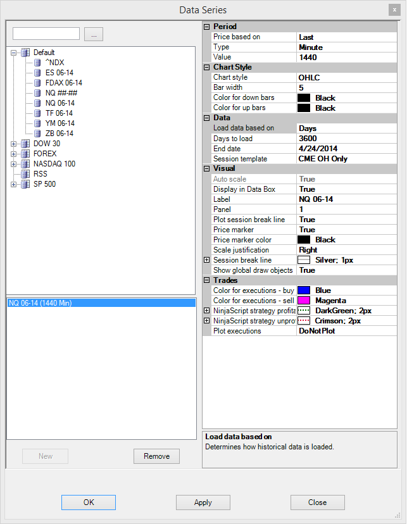Viewport: 407px width, 524px height.
Task: Click the ES 06-14 instrument icon
Action: pos(37,73)
